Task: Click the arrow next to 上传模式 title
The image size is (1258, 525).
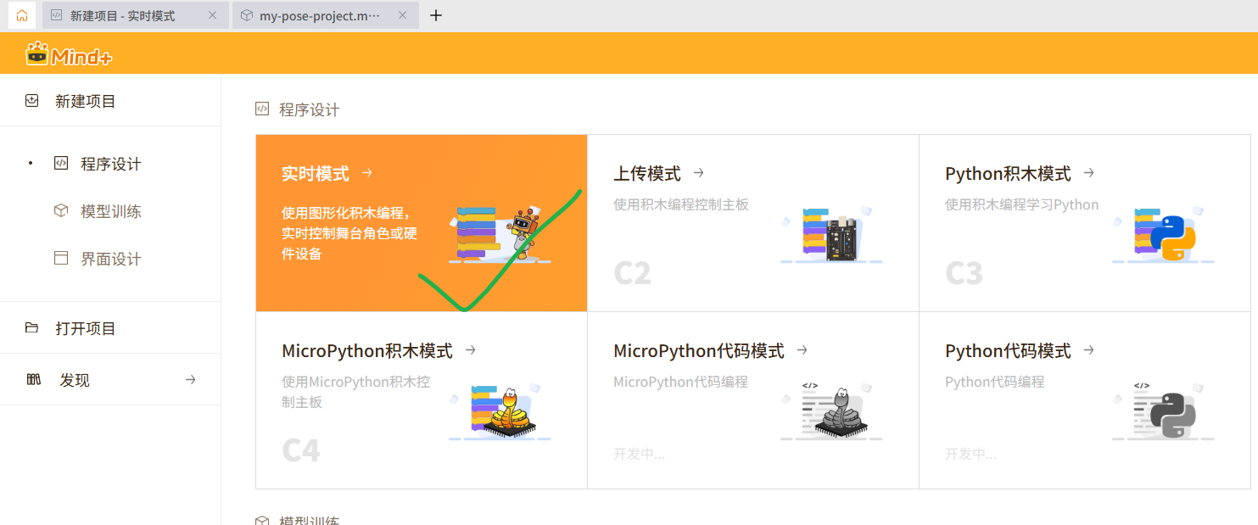Action: (x=699, y=173)
